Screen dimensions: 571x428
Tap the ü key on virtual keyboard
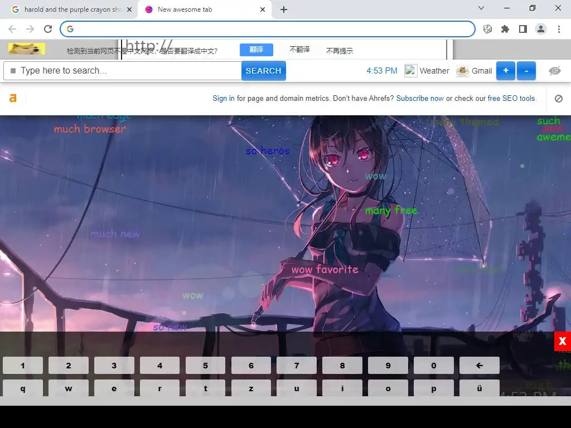tap(479, 388)
